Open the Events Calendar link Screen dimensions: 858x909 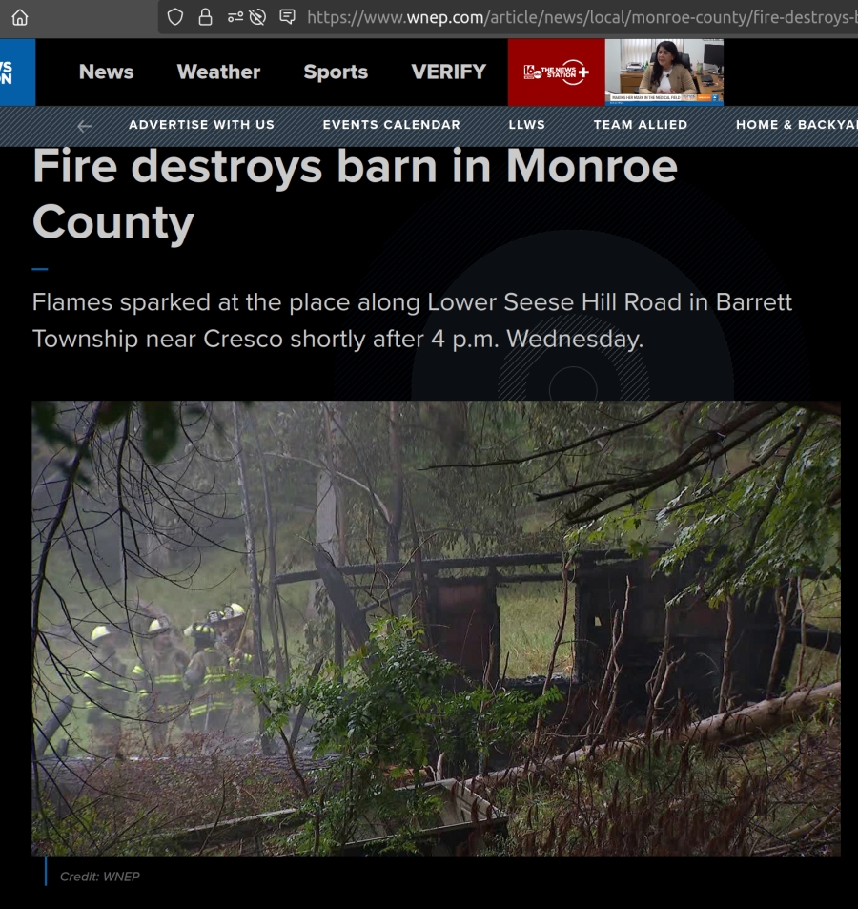pyautogui.click(x=392, y=125)
